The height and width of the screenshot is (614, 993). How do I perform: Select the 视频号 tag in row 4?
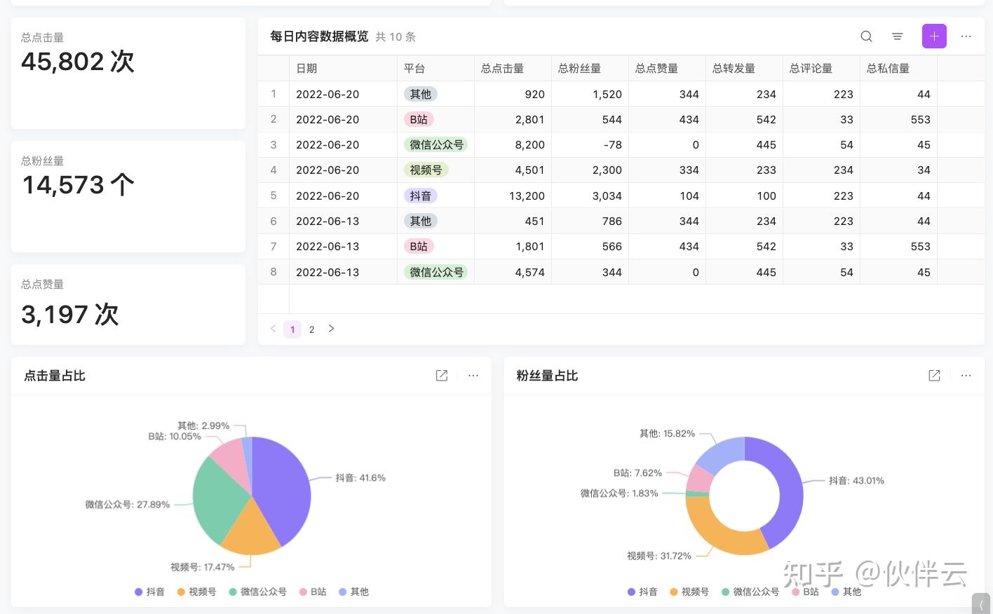tap(426, 170)
